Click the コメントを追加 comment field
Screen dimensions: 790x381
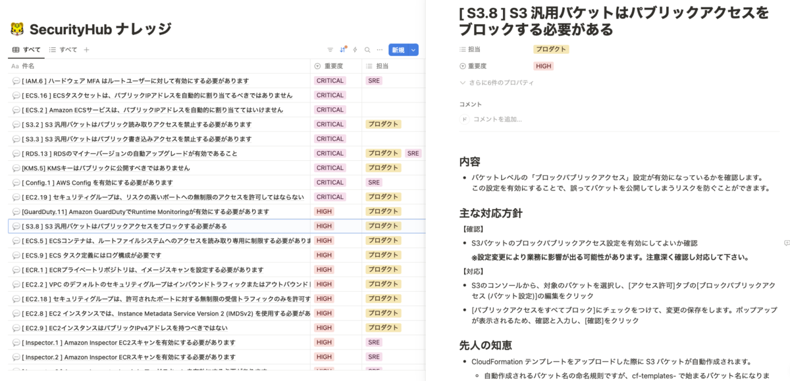pyautogui.click(x=498, y=119)
